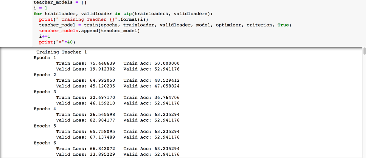The width and height of the screenshot is (366, 158).
Task: Click Train Loss value 65.758095
Action: (x=102, y=132)
